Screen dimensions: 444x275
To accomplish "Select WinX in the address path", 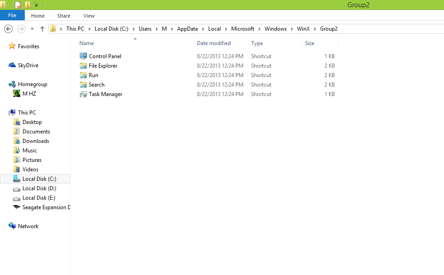I will pyautogui.click(x=303, y=29).
